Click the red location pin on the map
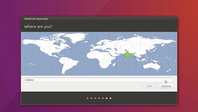Screen dimensions: 198x112 (x=126, y=50)
